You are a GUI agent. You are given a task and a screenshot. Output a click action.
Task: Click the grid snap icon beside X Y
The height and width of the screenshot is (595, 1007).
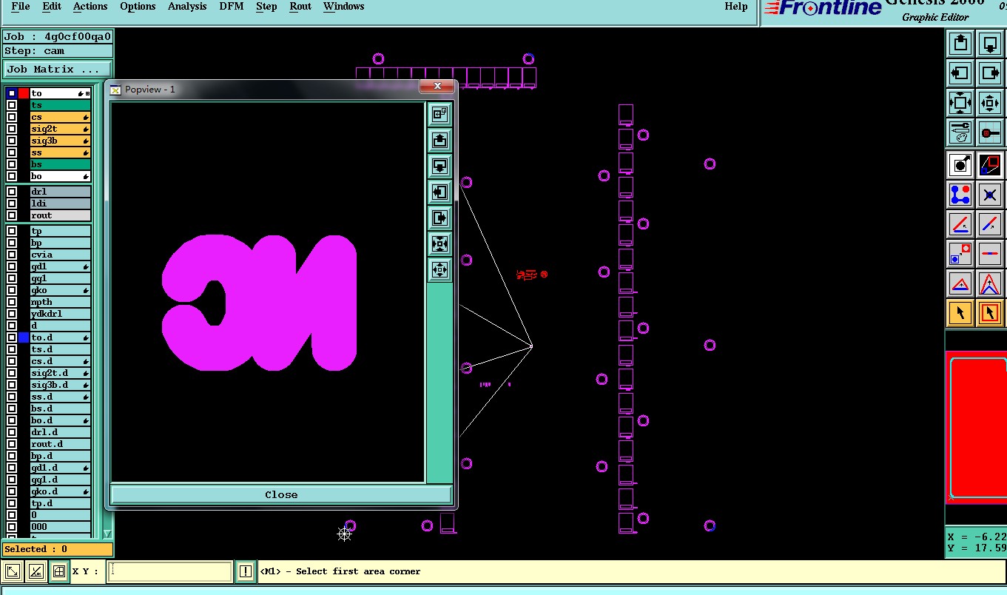click(58, 571)
